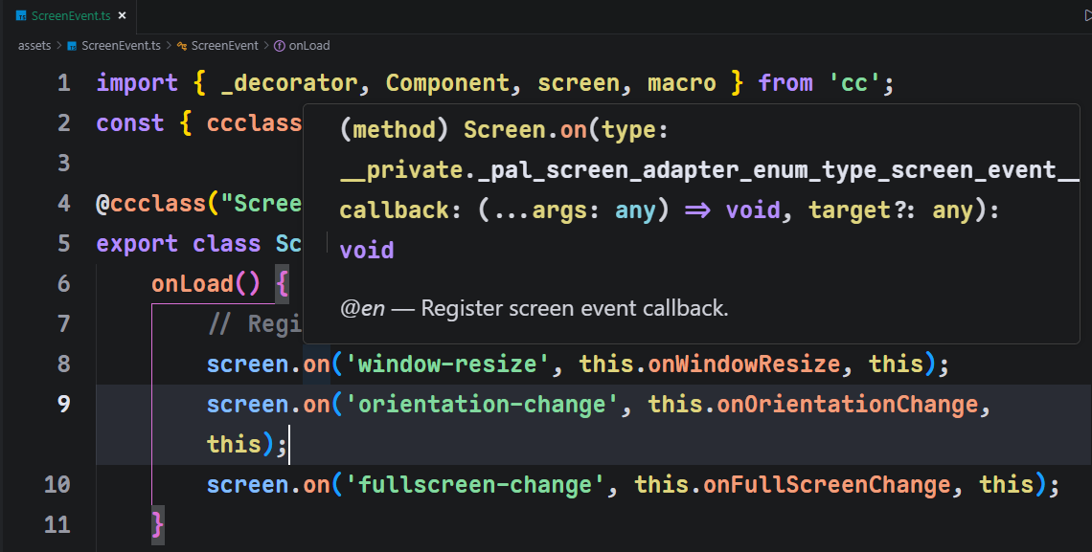
Task: Click the TS file icon in the breadcrumb
Action: click(x=72, y=45)
